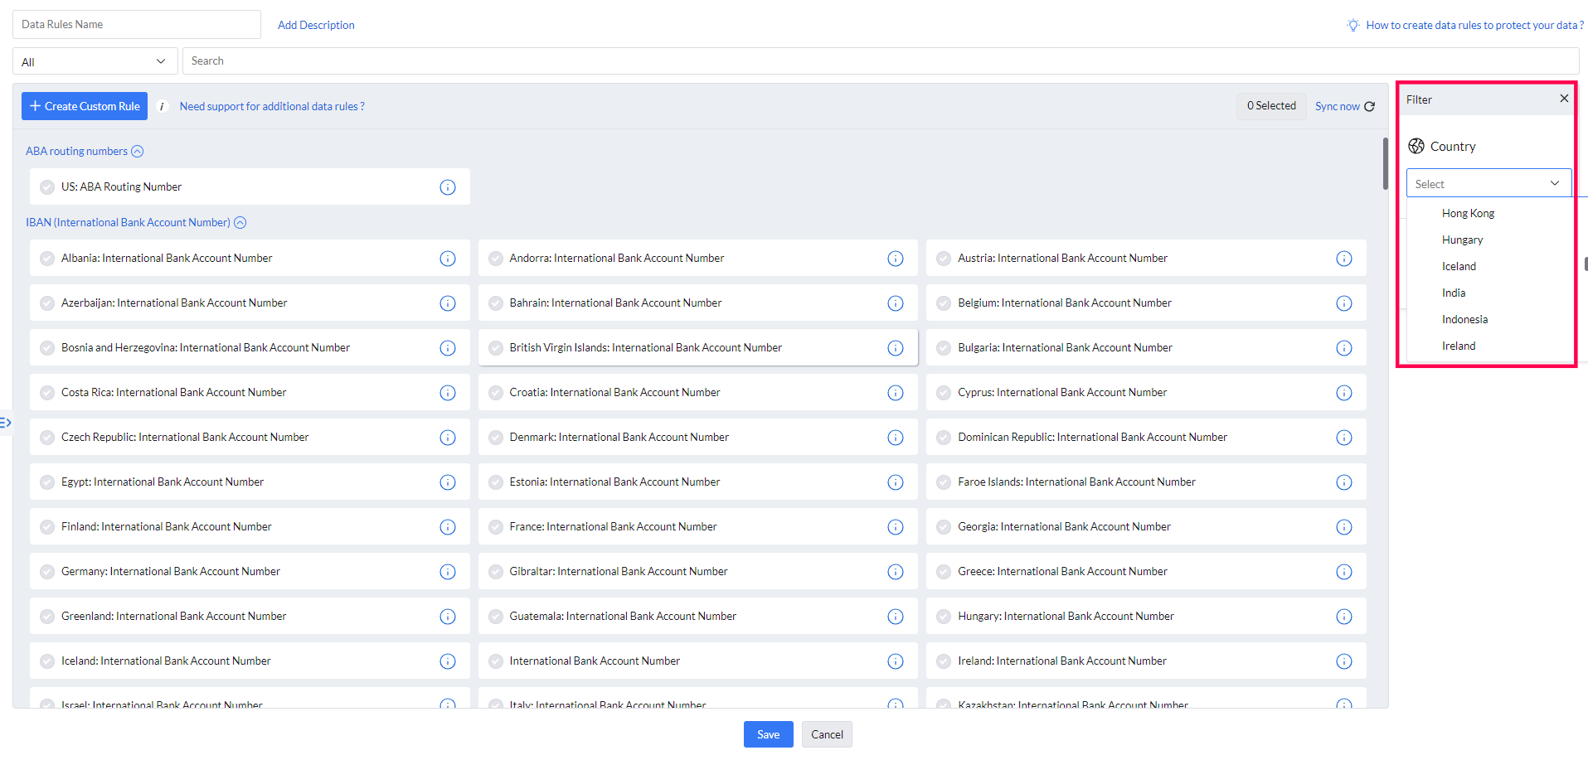The height and width of the screenshot is (760, 1588).
Task: Show info icon for Finland IBAN rule
Action: [x=448, y=527]
